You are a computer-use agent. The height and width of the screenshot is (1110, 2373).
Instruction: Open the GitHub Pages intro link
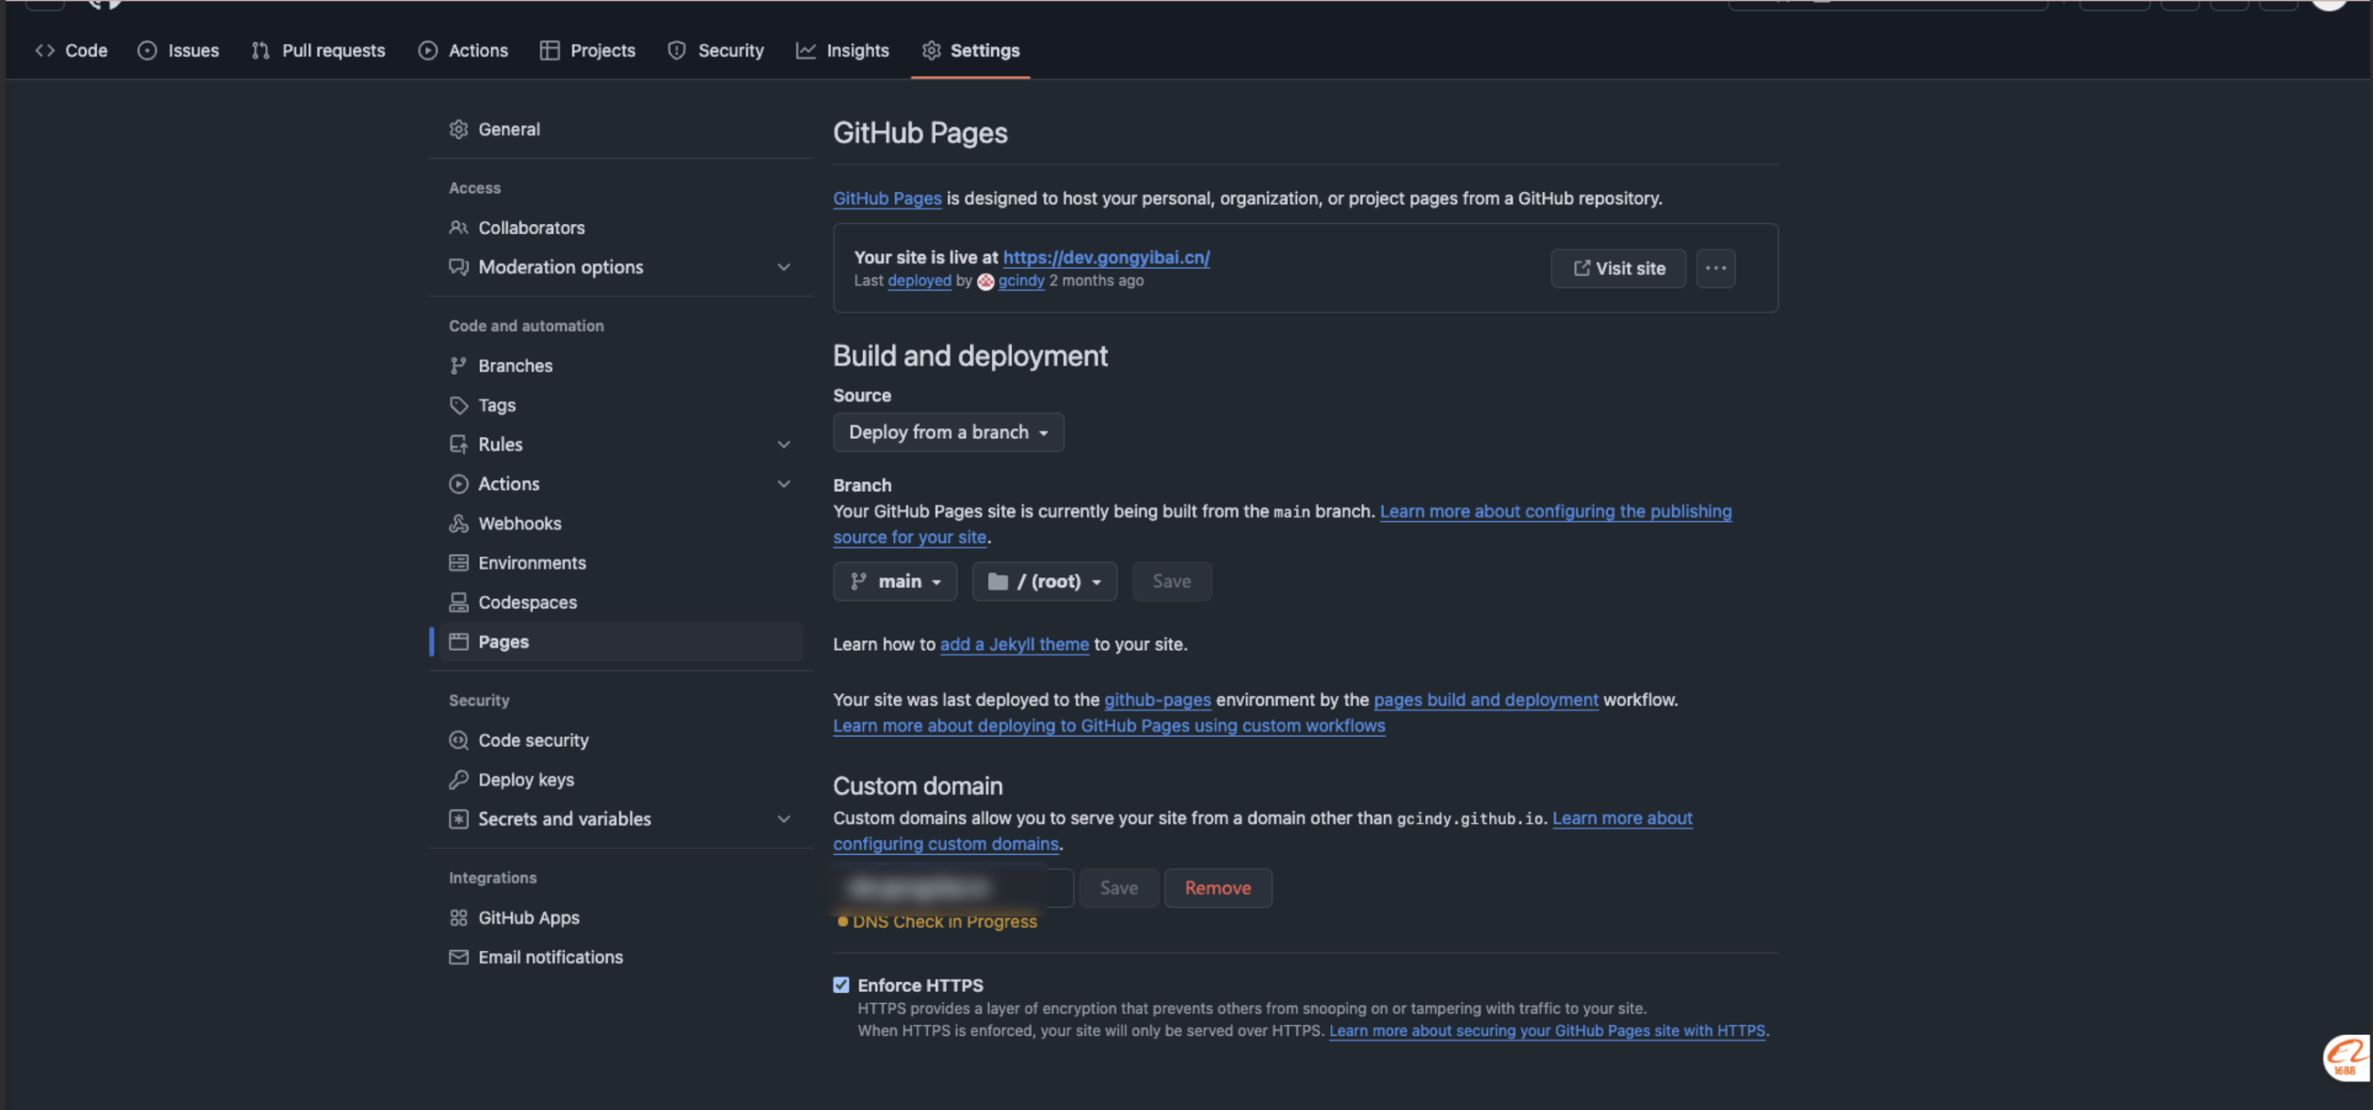pyautogui.click(x=887, y=198)
